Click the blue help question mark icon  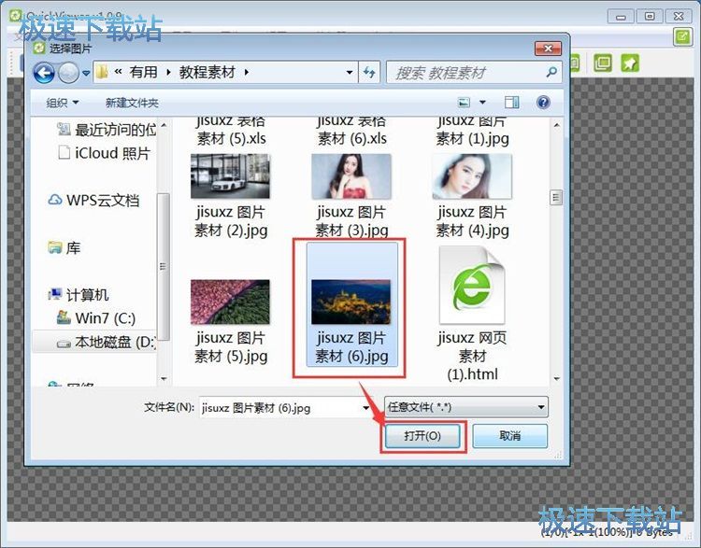543,103
